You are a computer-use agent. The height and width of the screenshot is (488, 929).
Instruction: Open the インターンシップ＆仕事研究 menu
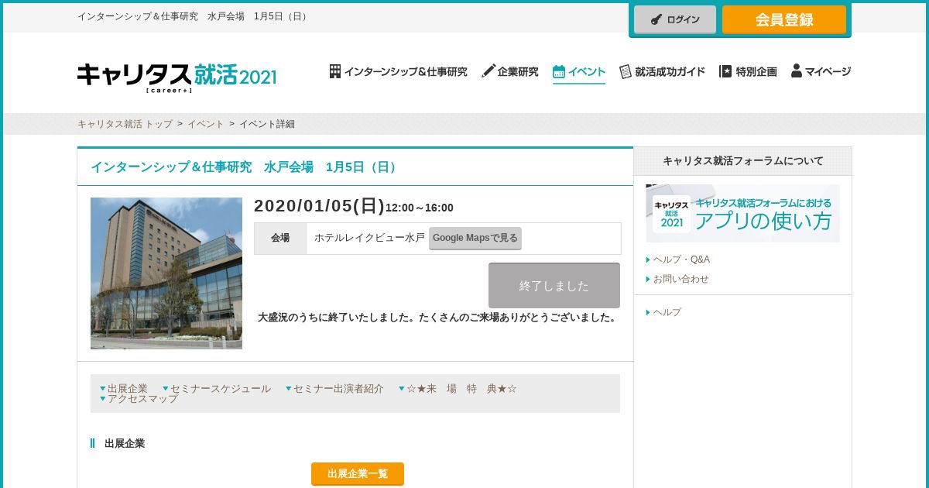[x=399, y=71]
